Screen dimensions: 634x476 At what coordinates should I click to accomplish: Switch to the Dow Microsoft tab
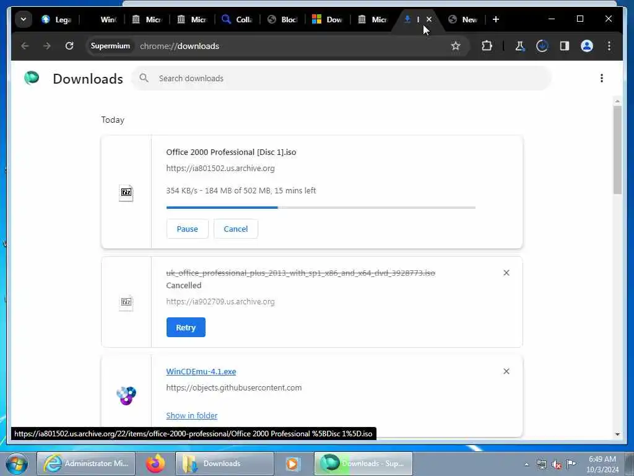tap(328, 19)
